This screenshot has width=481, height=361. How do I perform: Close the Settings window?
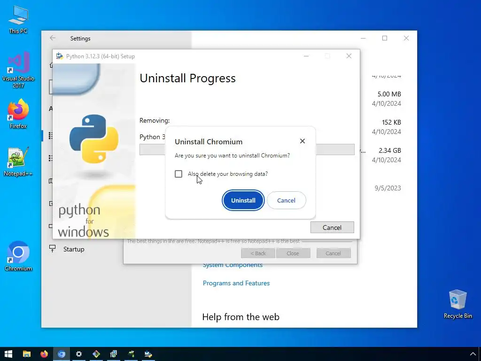tap(406, 38)
